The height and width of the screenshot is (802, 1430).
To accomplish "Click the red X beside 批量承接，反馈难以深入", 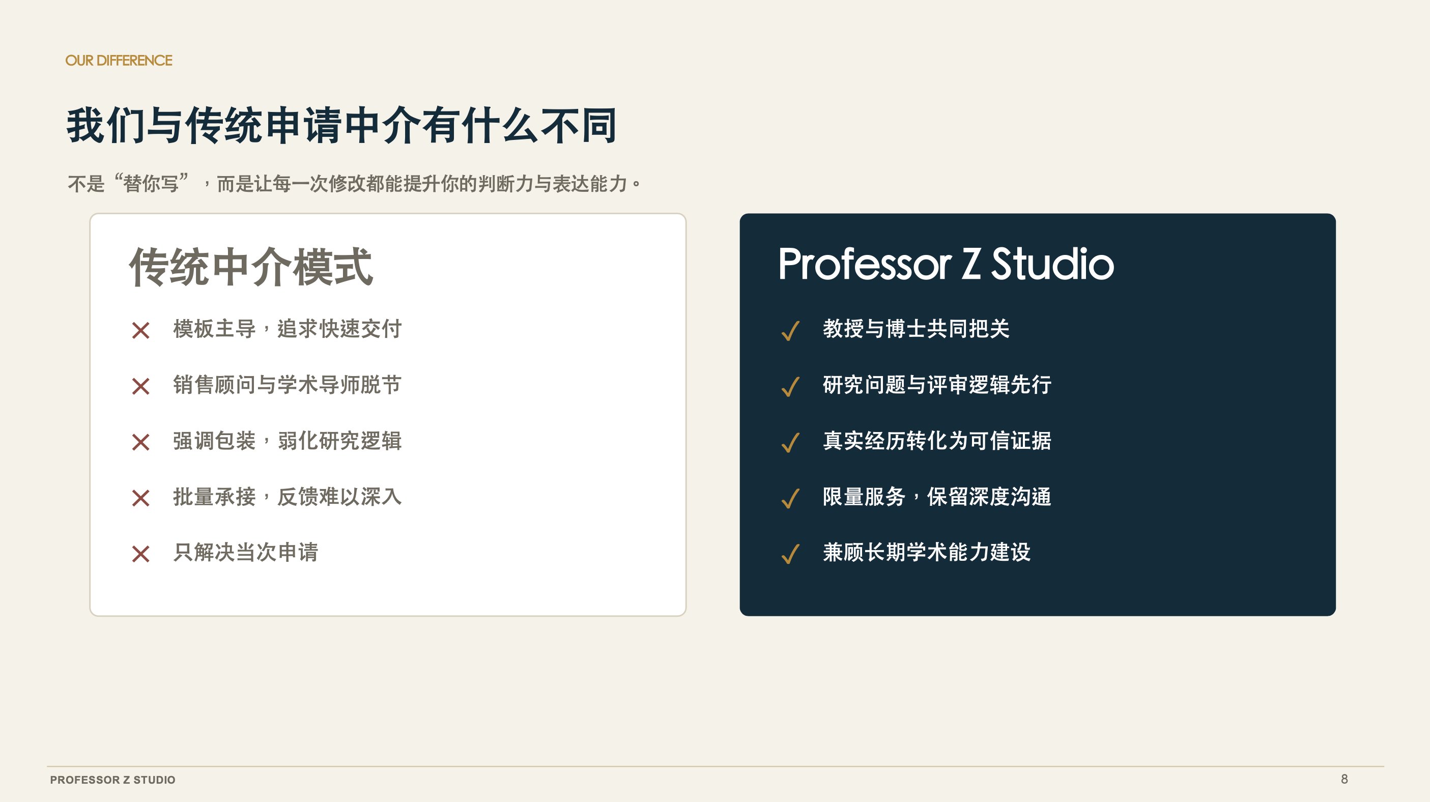I will [x=141, y=498].
